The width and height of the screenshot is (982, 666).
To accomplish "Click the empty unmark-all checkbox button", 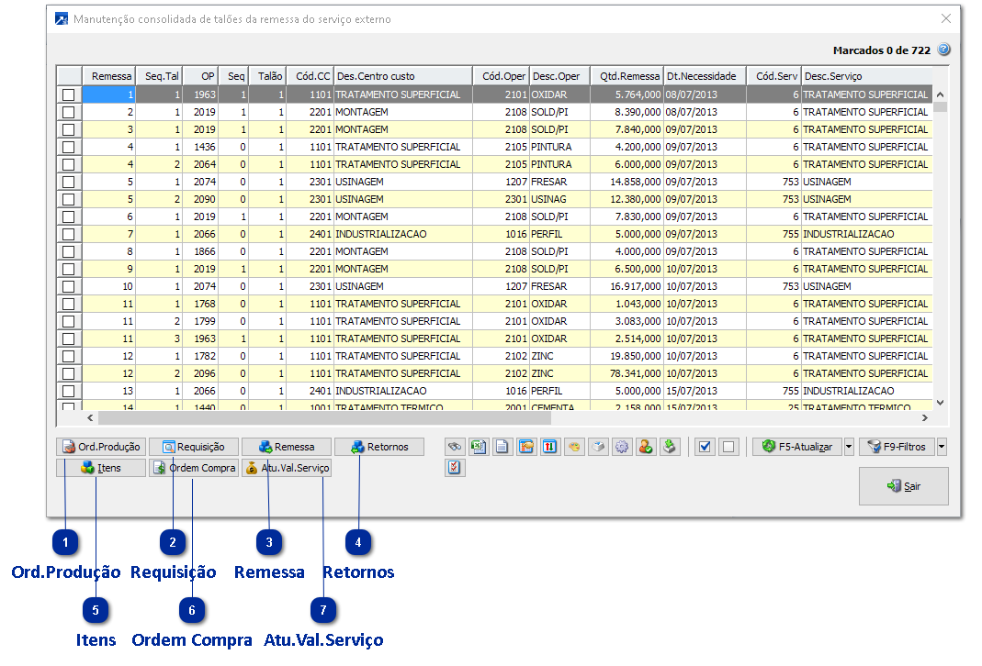I will point(728,447).
